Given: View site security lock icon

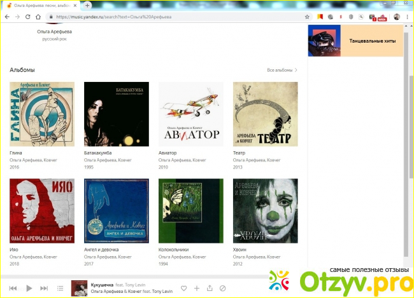Looking at the screenshot, I should click(x=51, y=17).
